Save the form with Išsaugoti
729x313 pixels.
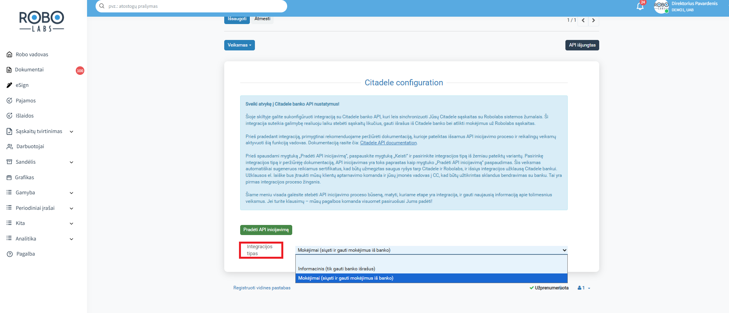point(237,19)
